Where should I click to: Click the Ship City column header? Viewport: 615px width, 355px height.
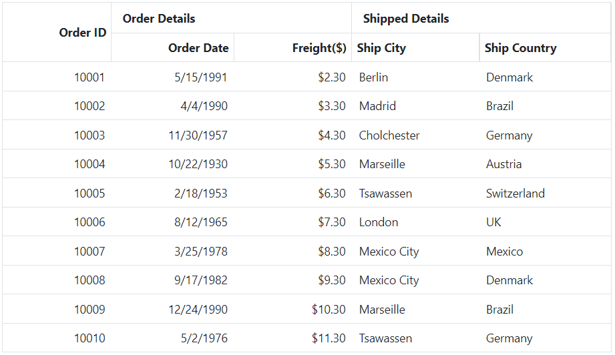[x=415, y=47]
